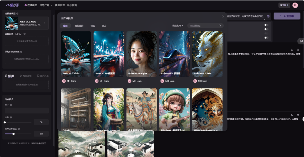304x157 pixels.
Task: Click reuse arrow icon on the second generation record
Action: 292,115
